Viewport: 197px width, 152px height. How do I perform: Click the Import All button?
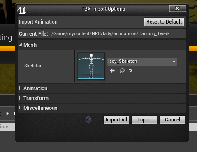click(x=116, y=120)
